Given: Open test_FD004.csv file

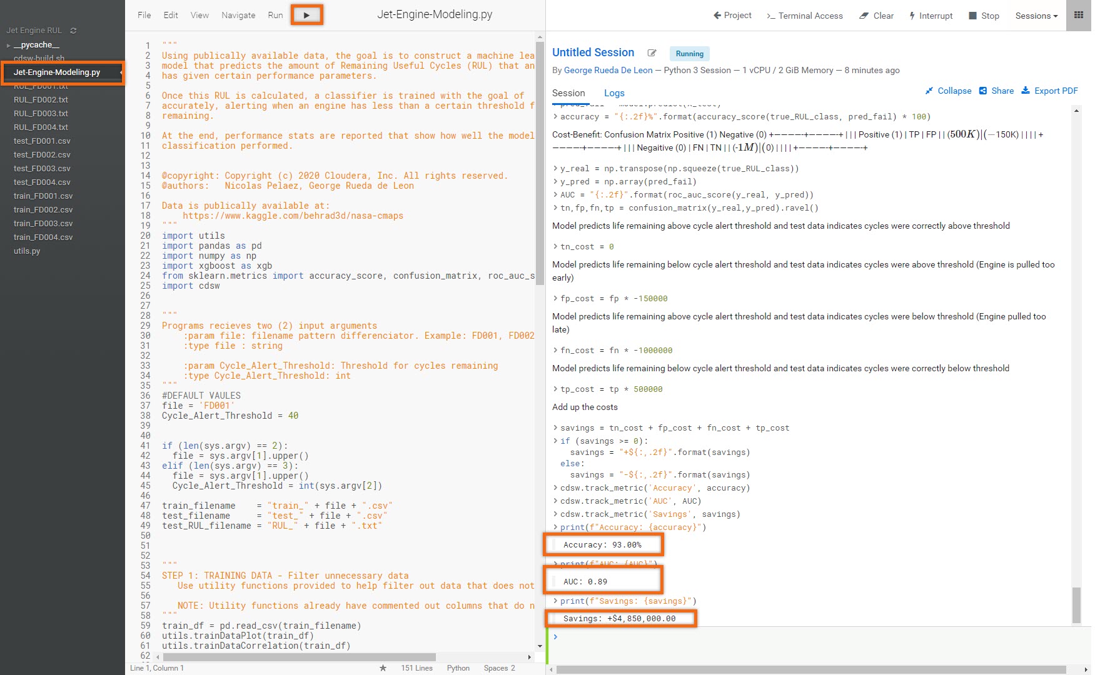Looking at the screenshot, I should point(42,182).
